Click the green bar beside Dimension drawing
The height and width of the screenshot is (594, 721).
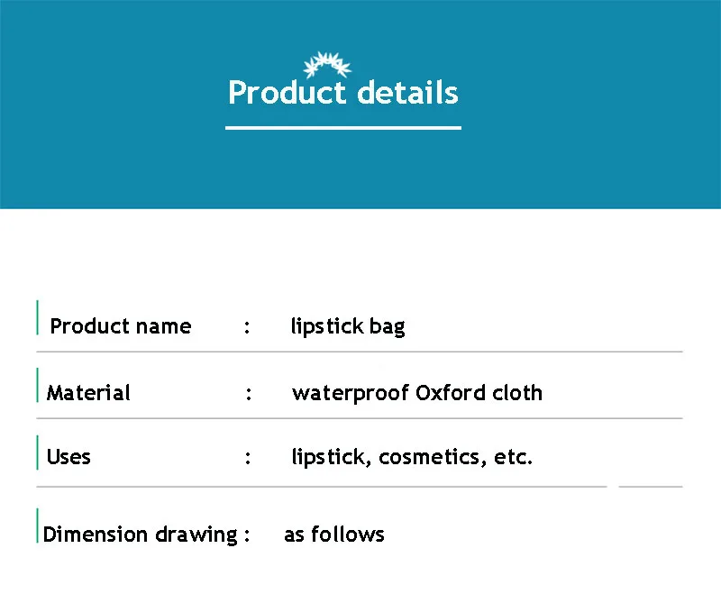click(37, 525)
